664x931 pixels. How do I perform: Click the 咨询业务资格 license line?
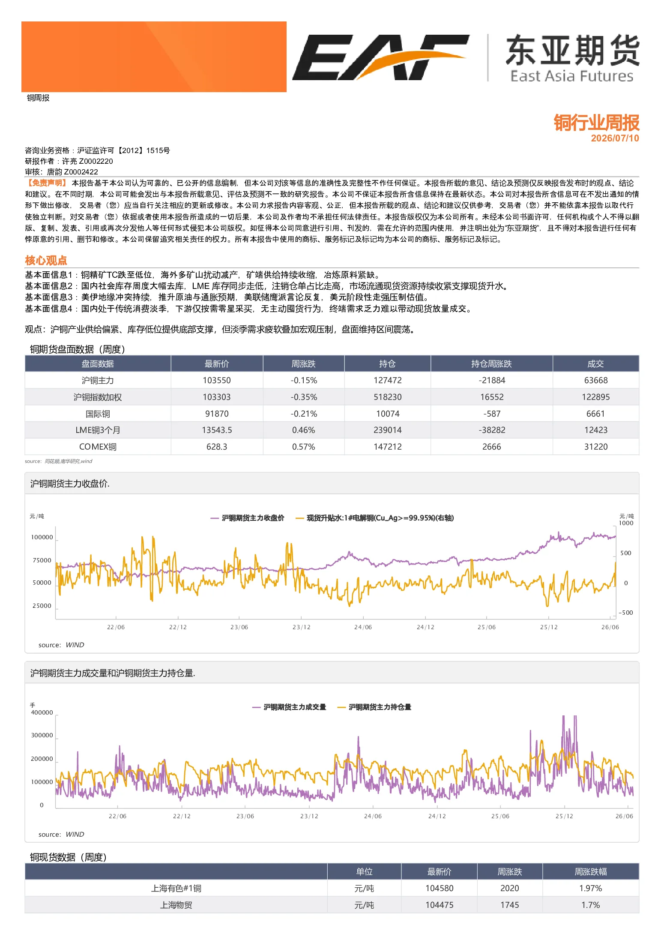click(97, 150)
